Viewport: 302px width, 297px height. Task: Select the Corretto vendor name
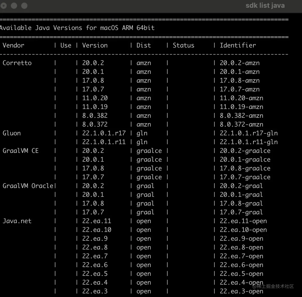[17, 63]
